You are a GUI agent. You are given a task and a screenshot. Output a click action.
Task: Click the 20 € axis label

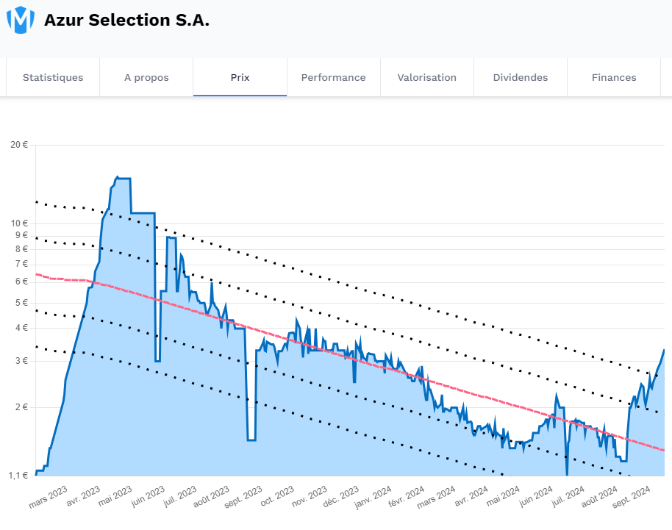19,145
